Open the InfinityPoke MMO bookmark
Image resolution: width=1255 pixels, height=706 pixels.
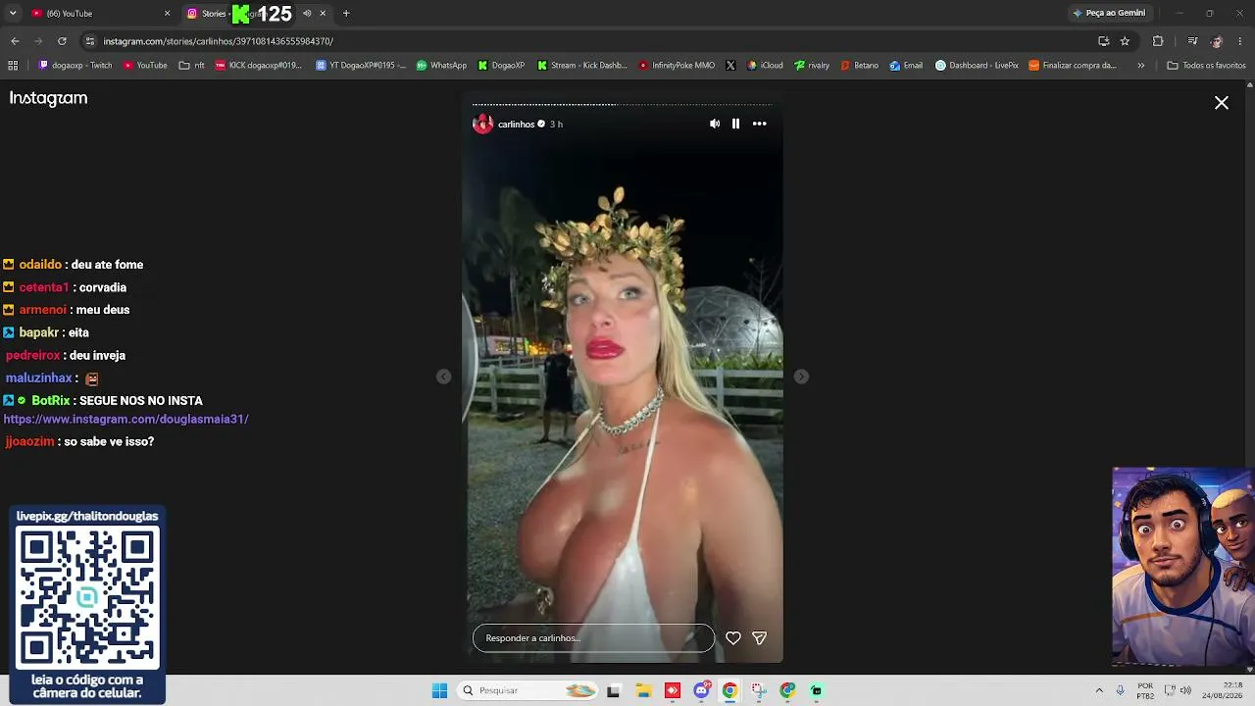[x=677, y=66]
